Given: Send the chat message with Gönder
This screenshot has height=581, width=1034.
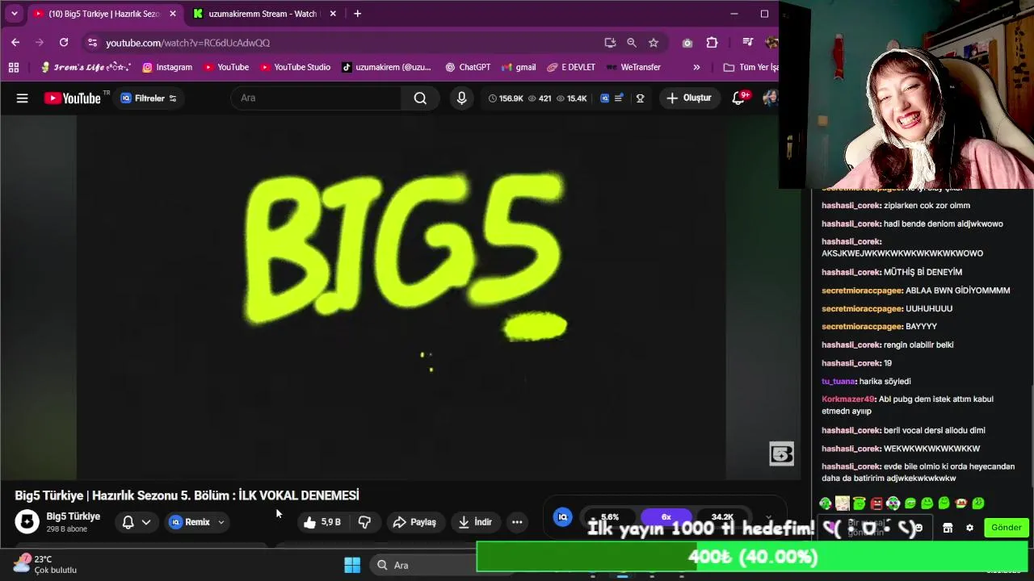Looking at the screenshot, I should click(x=1007, y=528).
